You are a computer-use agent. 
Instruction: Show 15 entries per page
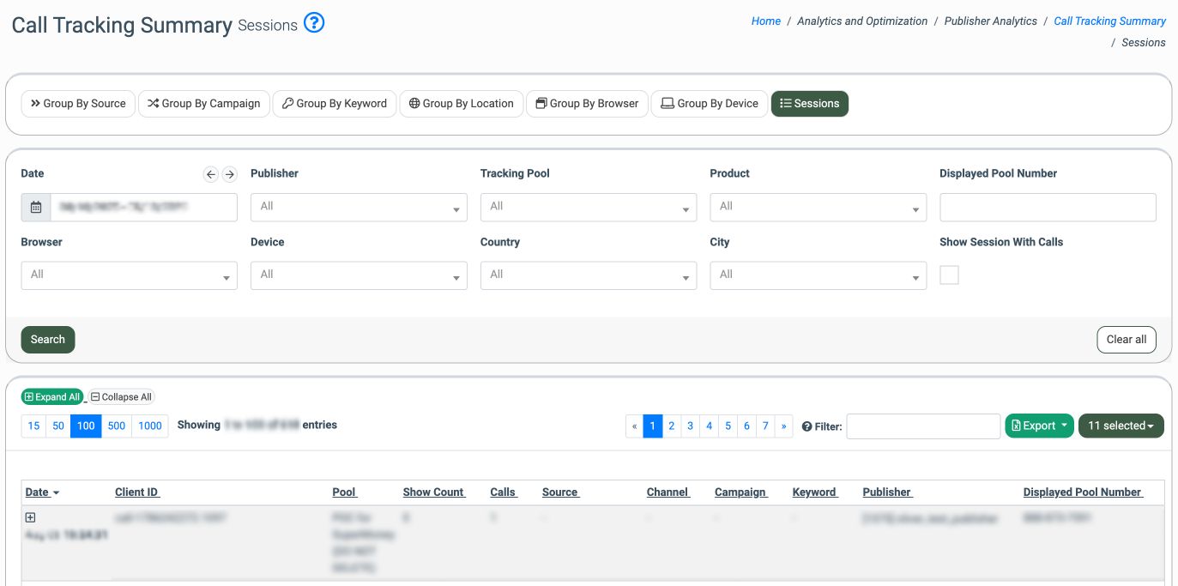34,426
